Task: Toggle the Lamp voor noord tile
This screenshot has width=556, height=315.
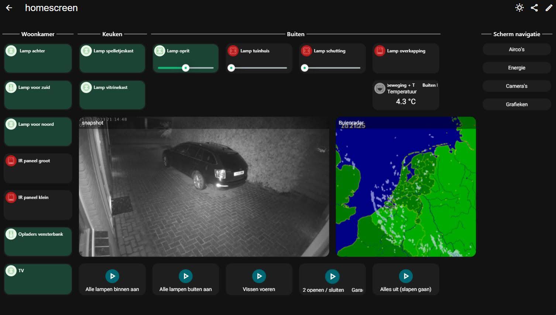Action: 38,132
